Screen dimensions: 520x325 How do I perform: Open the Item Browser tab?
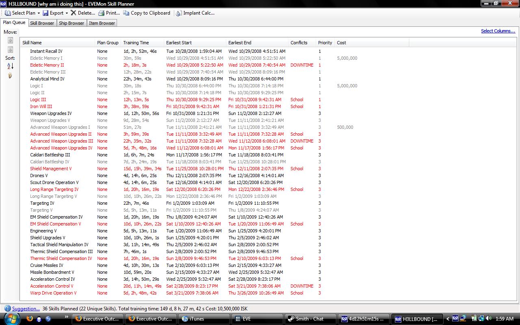click(102, 23)
